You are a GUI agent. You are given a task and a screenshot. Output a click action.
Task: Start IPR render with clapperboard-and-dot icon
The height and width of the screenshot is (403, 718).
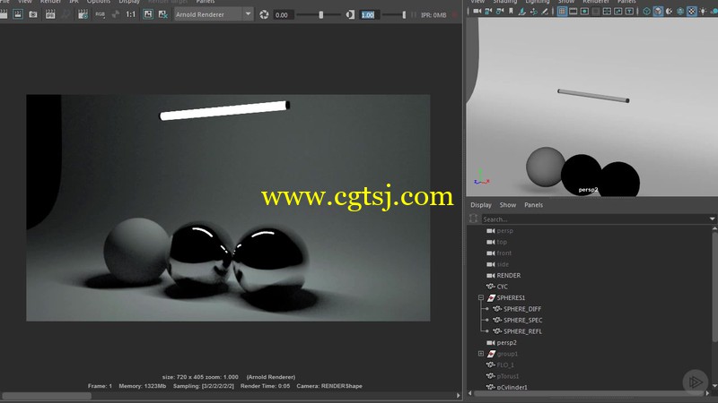pos(83,14)
